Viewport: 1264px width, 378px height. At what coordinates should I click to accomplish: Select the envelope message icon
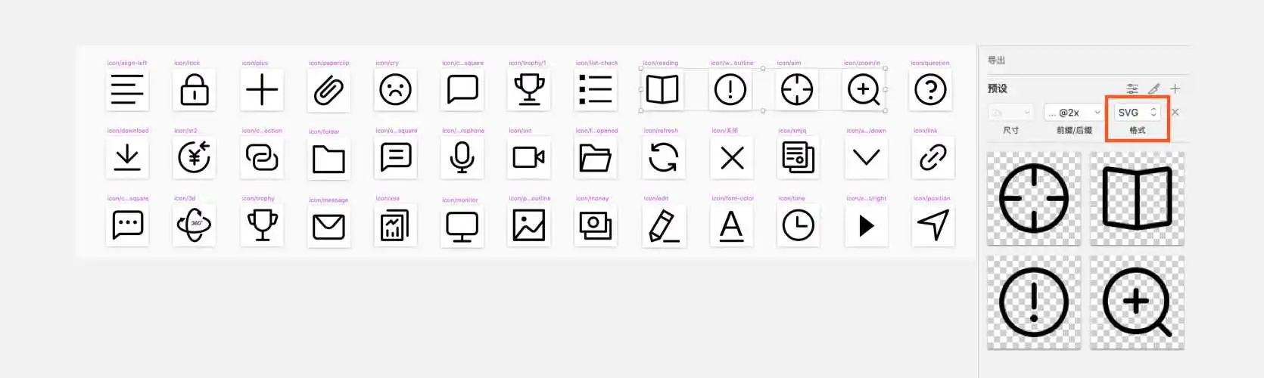click(x=328, y=226)
